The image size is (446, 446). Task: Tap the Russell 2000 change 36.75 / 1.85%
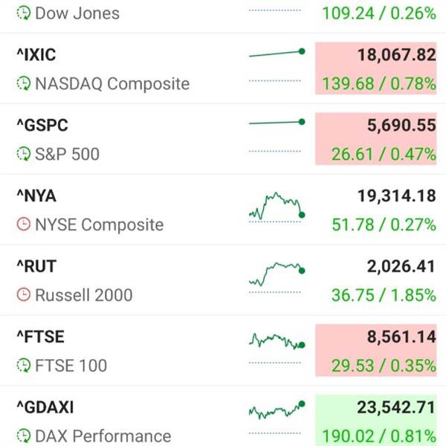(384, 295)
